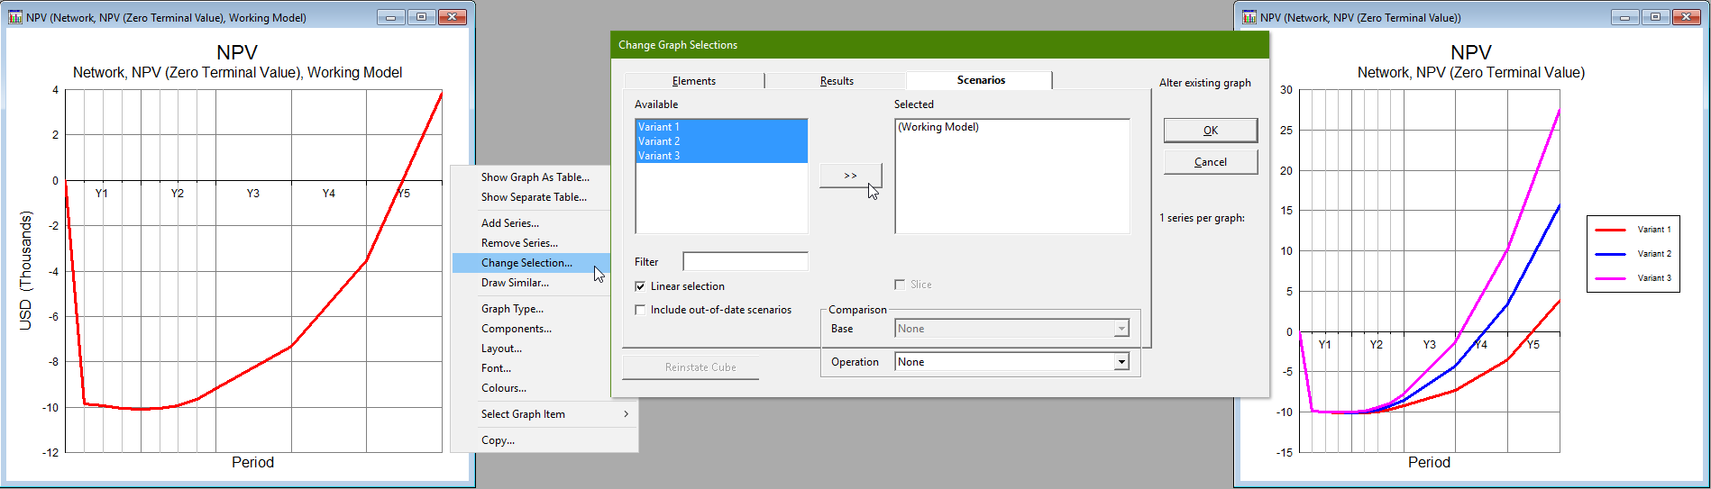Maximize the left NPV Working Model window
The width and height of the screenshot is (1711, 489).
tap(421, 17)
